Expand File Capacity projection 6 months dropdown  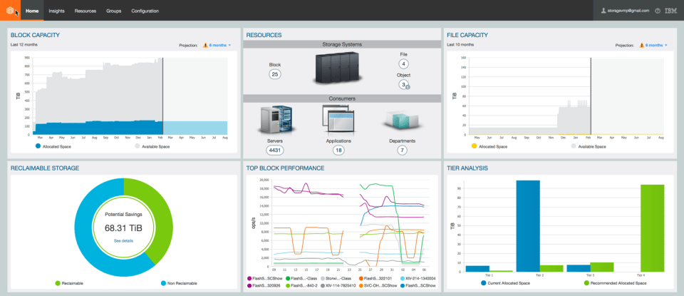(x=656, y=45)
